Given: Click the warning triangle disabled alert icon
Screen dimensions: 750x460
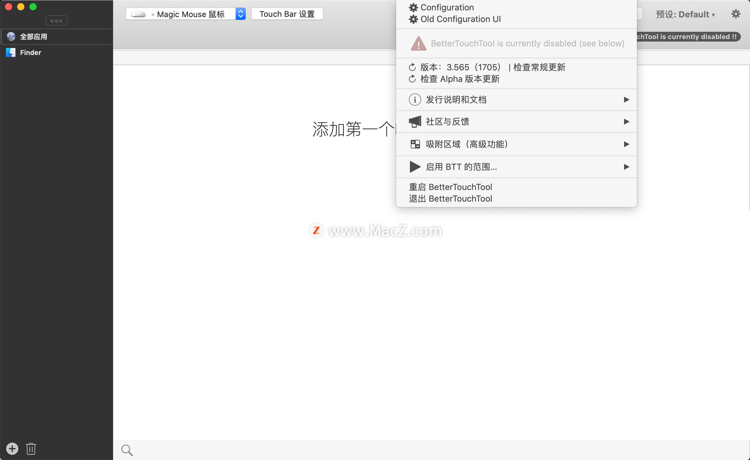Looking at the screenshot, I should 417,43.
